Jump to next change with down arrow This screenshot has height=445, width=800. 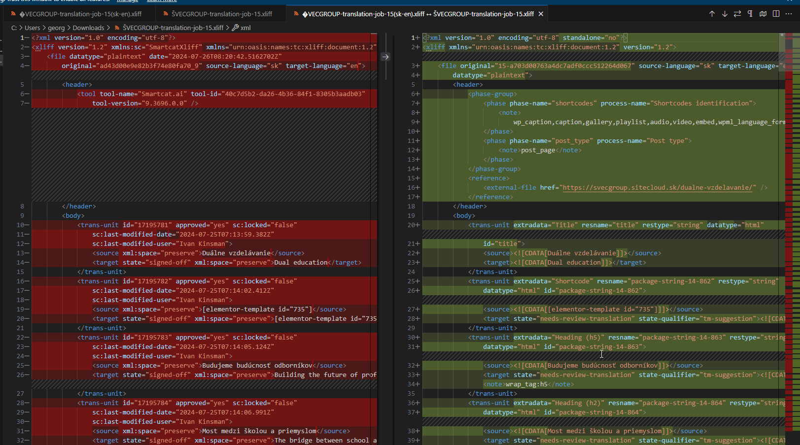click(x=725, y=14)
